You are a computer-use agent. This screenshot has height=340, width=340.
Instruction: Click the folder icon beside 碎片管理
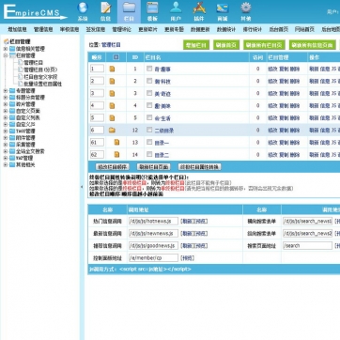coord(12,104)
